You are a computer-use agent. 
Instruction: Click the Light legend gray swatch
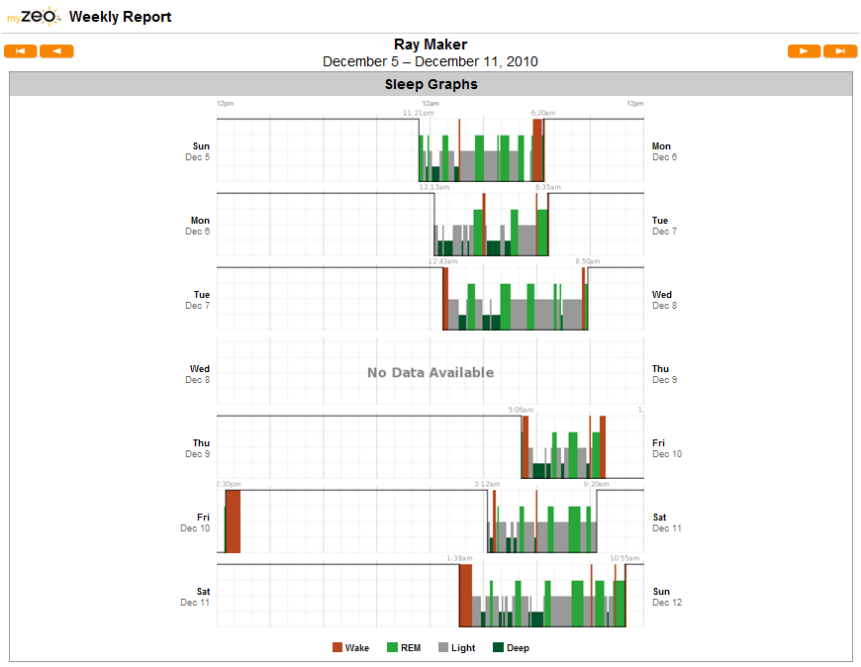coord(443,647)
